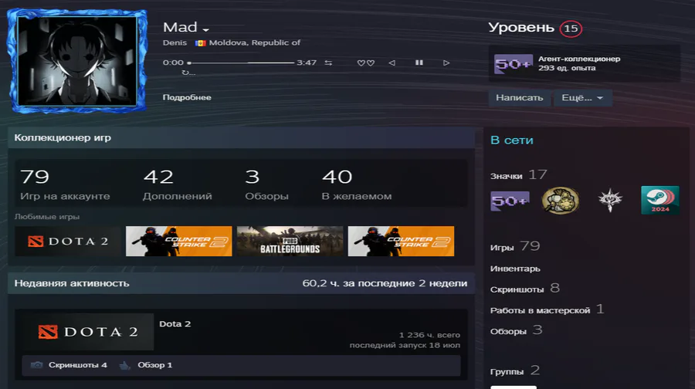Open the Обзор 1 link

(154, 365)
